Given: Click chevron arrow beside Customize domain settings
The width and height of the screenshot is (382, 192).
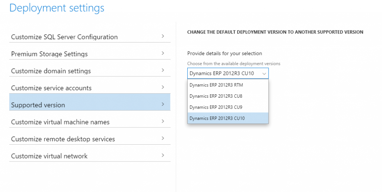Looking at the screenshot, I should coord(163,70).
